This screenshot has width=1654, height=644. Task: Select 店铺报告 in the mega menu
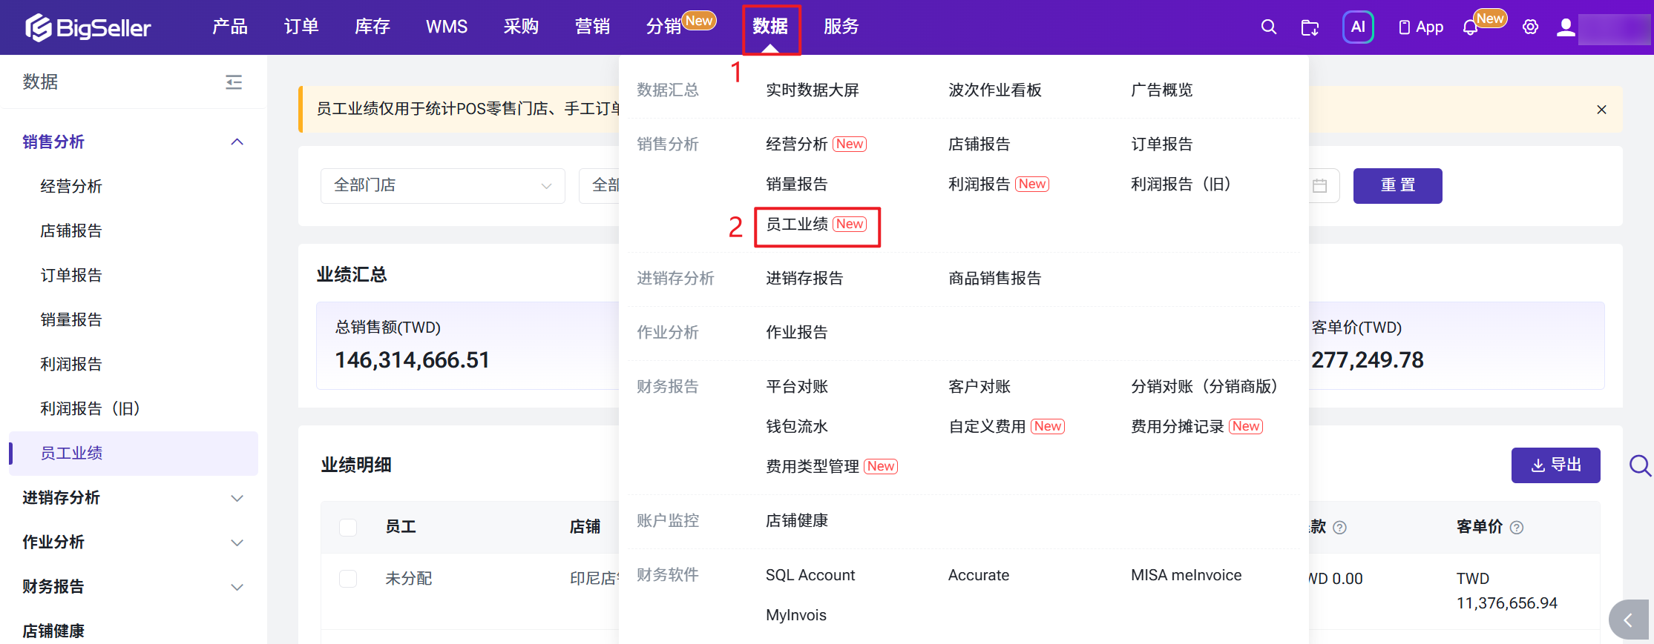tap(979, 145)
